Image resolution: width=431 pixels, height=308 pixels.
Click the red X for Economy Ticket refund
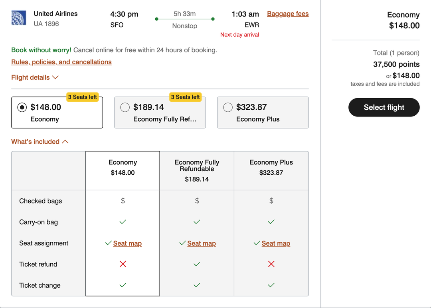pos(123,264)
